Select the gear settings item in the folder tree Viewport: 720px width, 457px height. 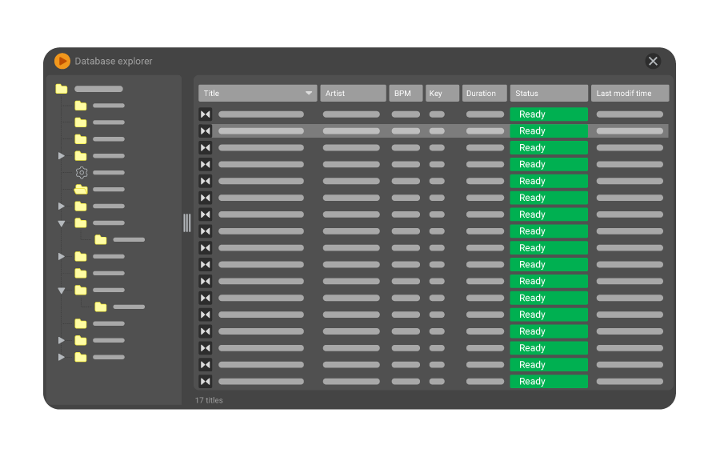82,173
